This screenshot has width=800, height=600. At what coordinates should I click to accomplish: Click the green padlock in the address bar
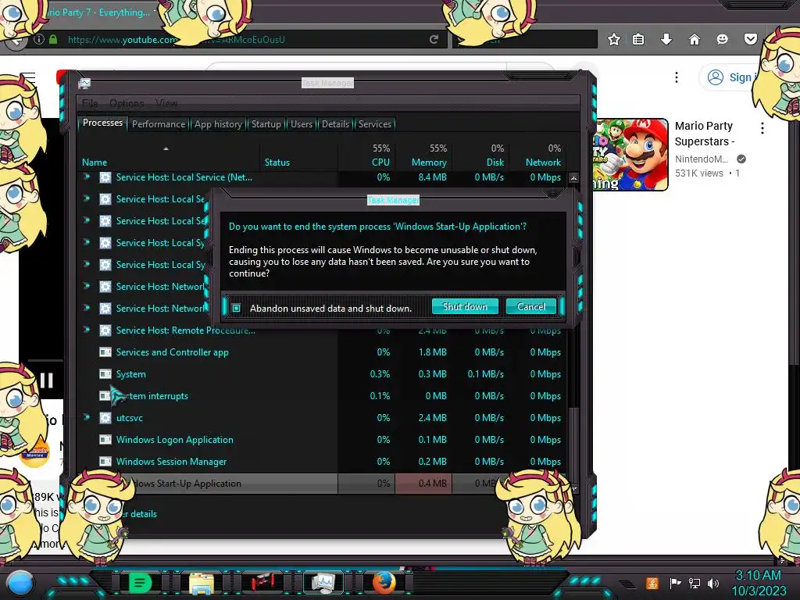pos(53,39)
